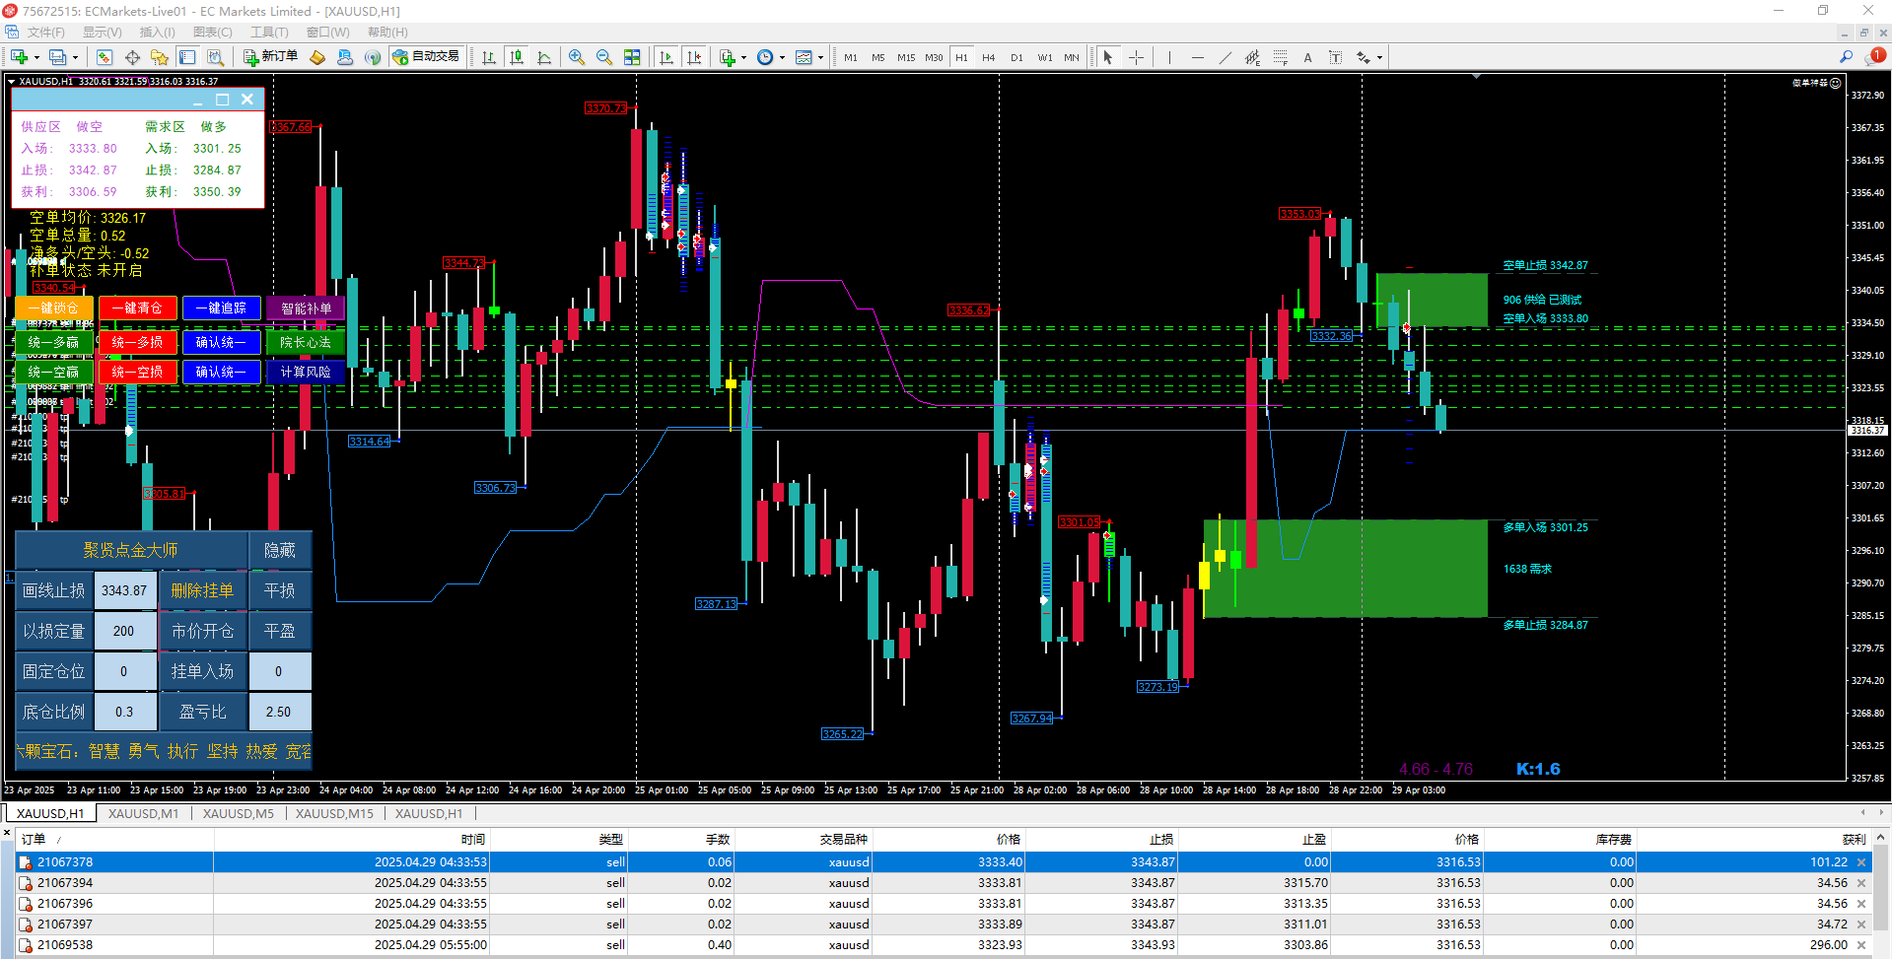The image size is (1892, 959).
Task: Open the Strategy Tester icon
Action: pos(215,57)
